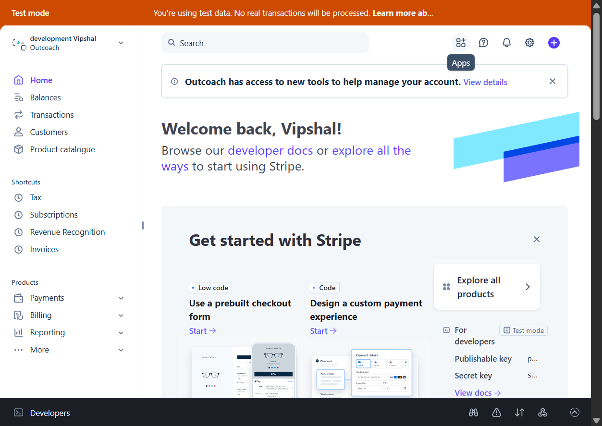
Task: Click View docs link
Action: pyautogui.click(x=478, y=393)
